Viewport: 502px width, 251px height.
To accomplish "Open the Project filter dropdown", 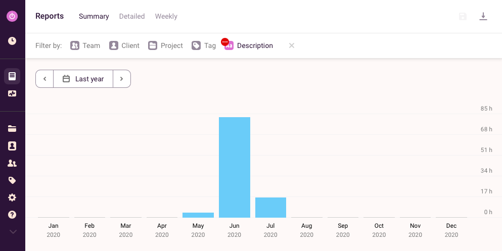I will tap(166, 45).
